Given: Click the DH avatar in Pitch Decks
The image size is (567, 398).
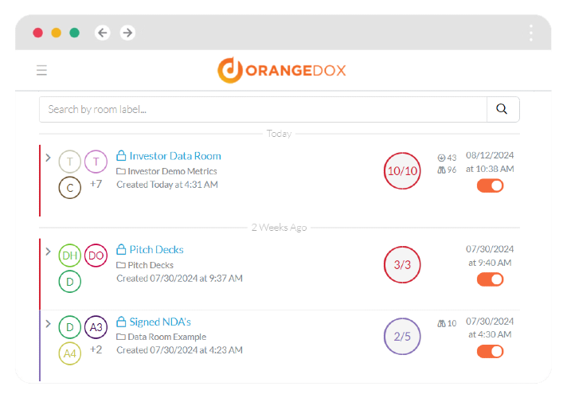Looking at the screenshot, I should point(70,256).
